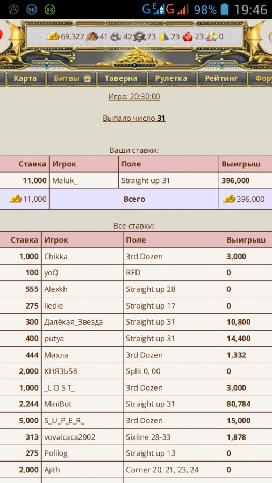This screenshot has height=483, width=272.
Task: Open the Рейтинг menu tab
Action: 221,78
